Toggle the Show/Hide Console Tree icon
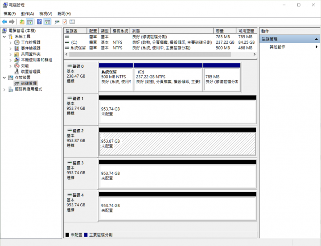This screenshot has width=321, height=246. pos(30,22)
